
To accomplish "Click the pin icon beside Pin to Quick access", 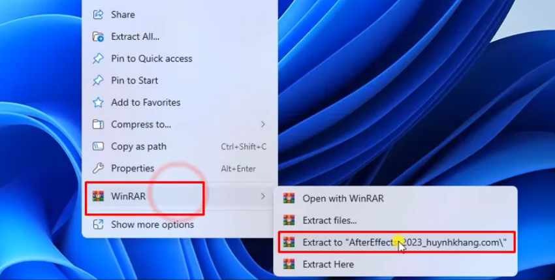I will point(98,58).
